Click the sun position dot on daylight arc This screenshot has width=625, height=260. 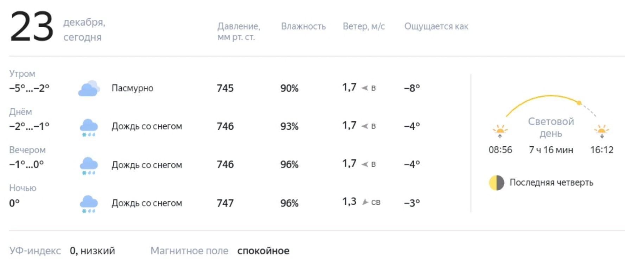click(x=579, y=103)
